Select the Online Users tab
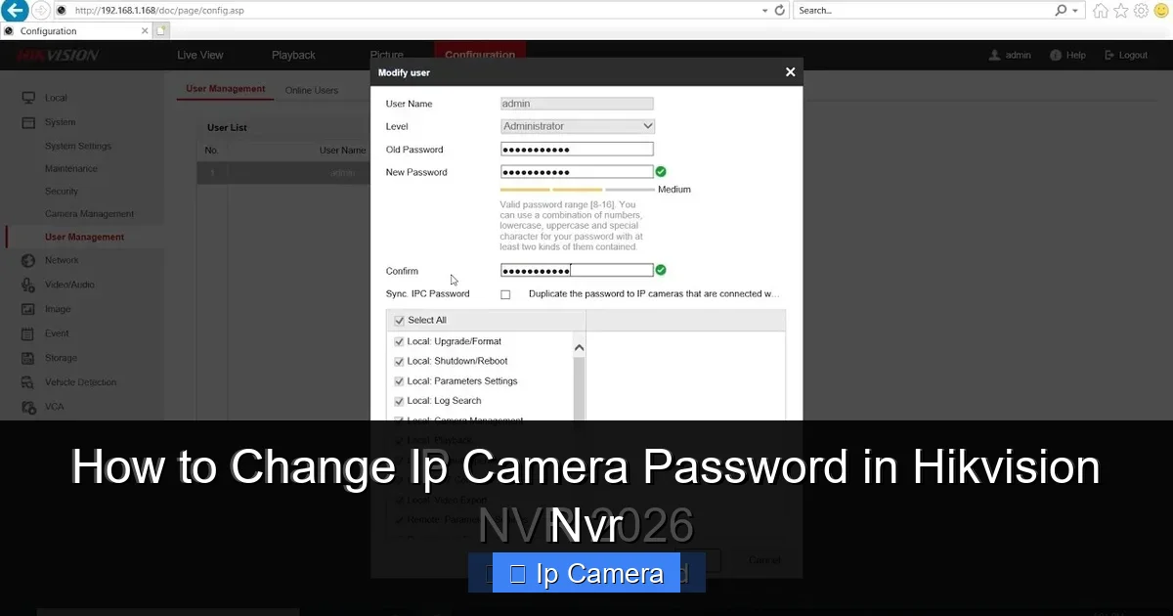Screen dimensions: 1173x616 tap(312, 90)
